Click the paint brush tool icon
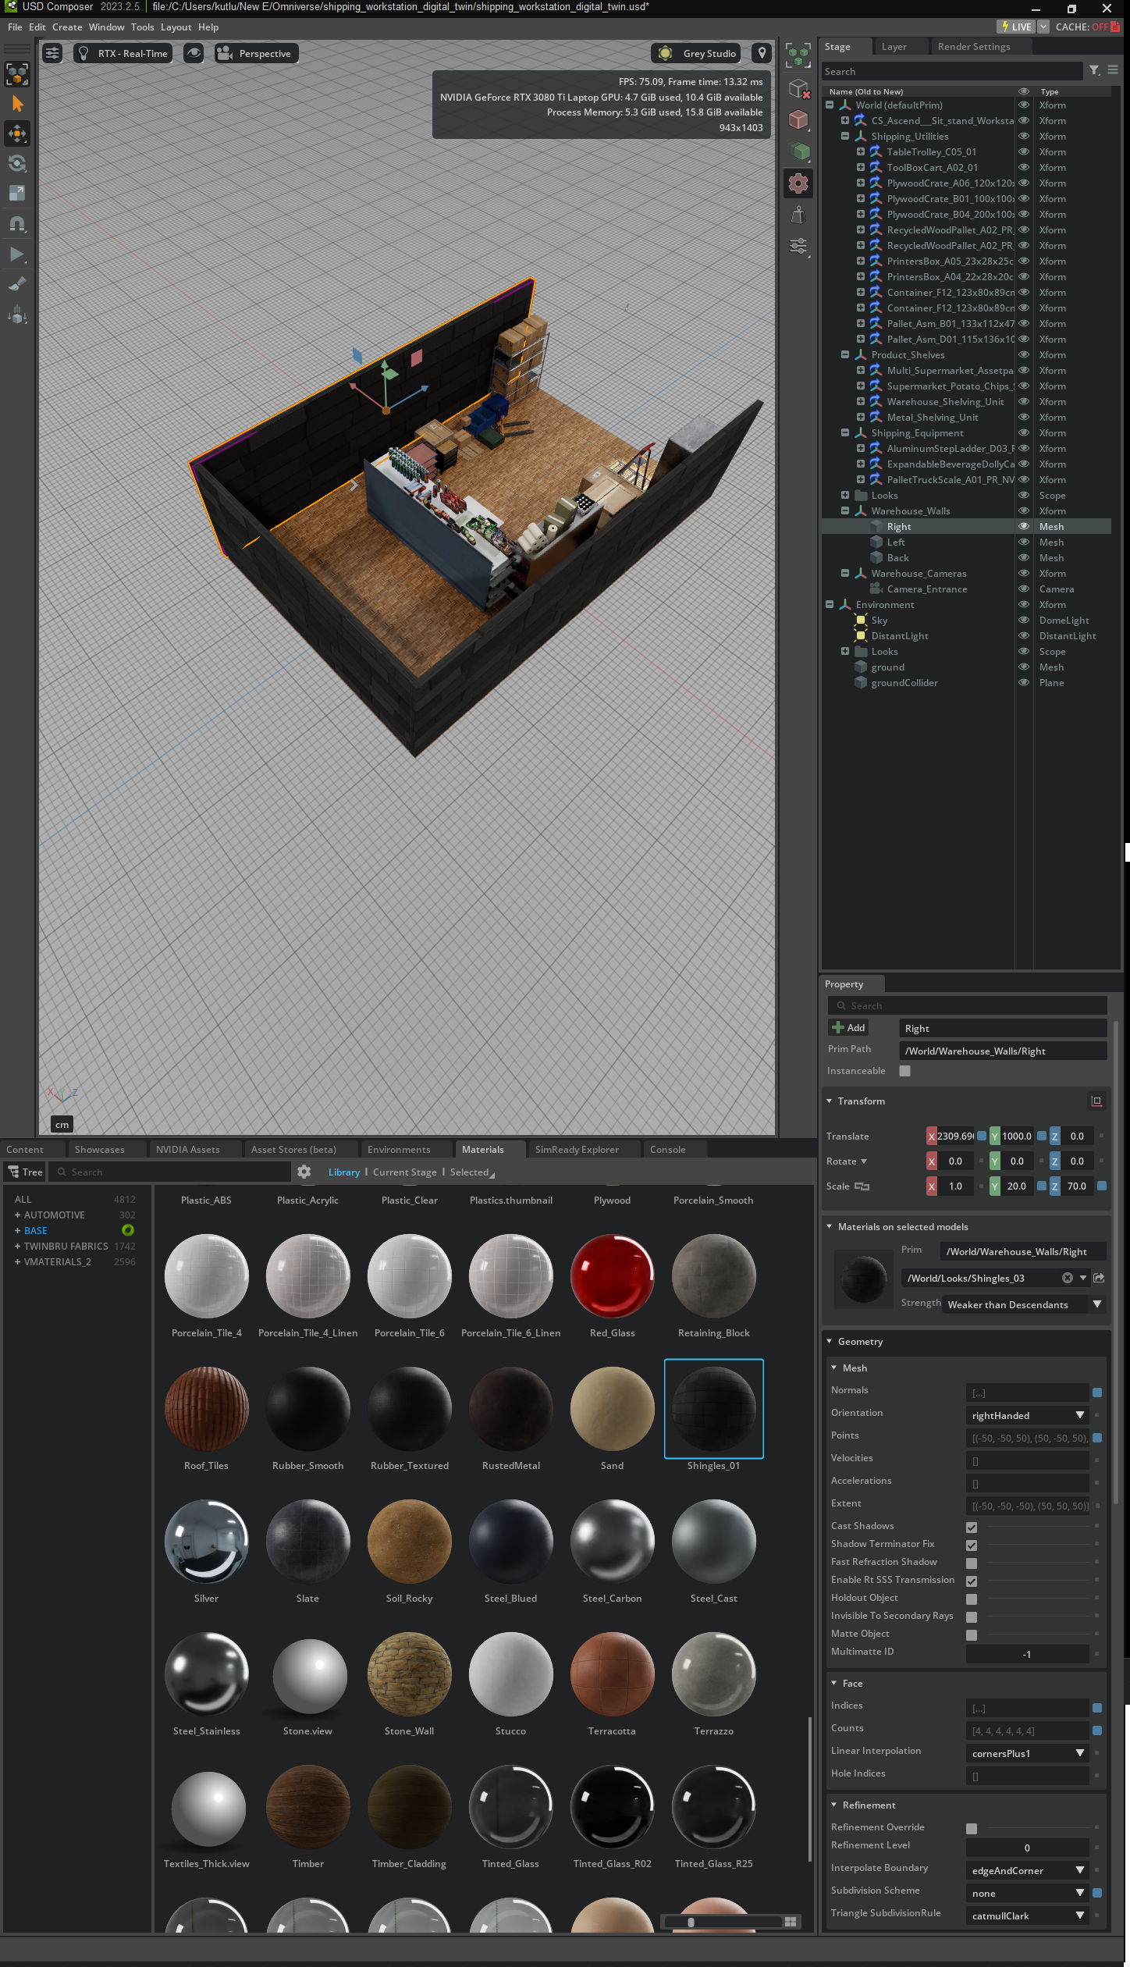Image resolution: width=1130 pixels, height=1967 pixels. [17, 285]
